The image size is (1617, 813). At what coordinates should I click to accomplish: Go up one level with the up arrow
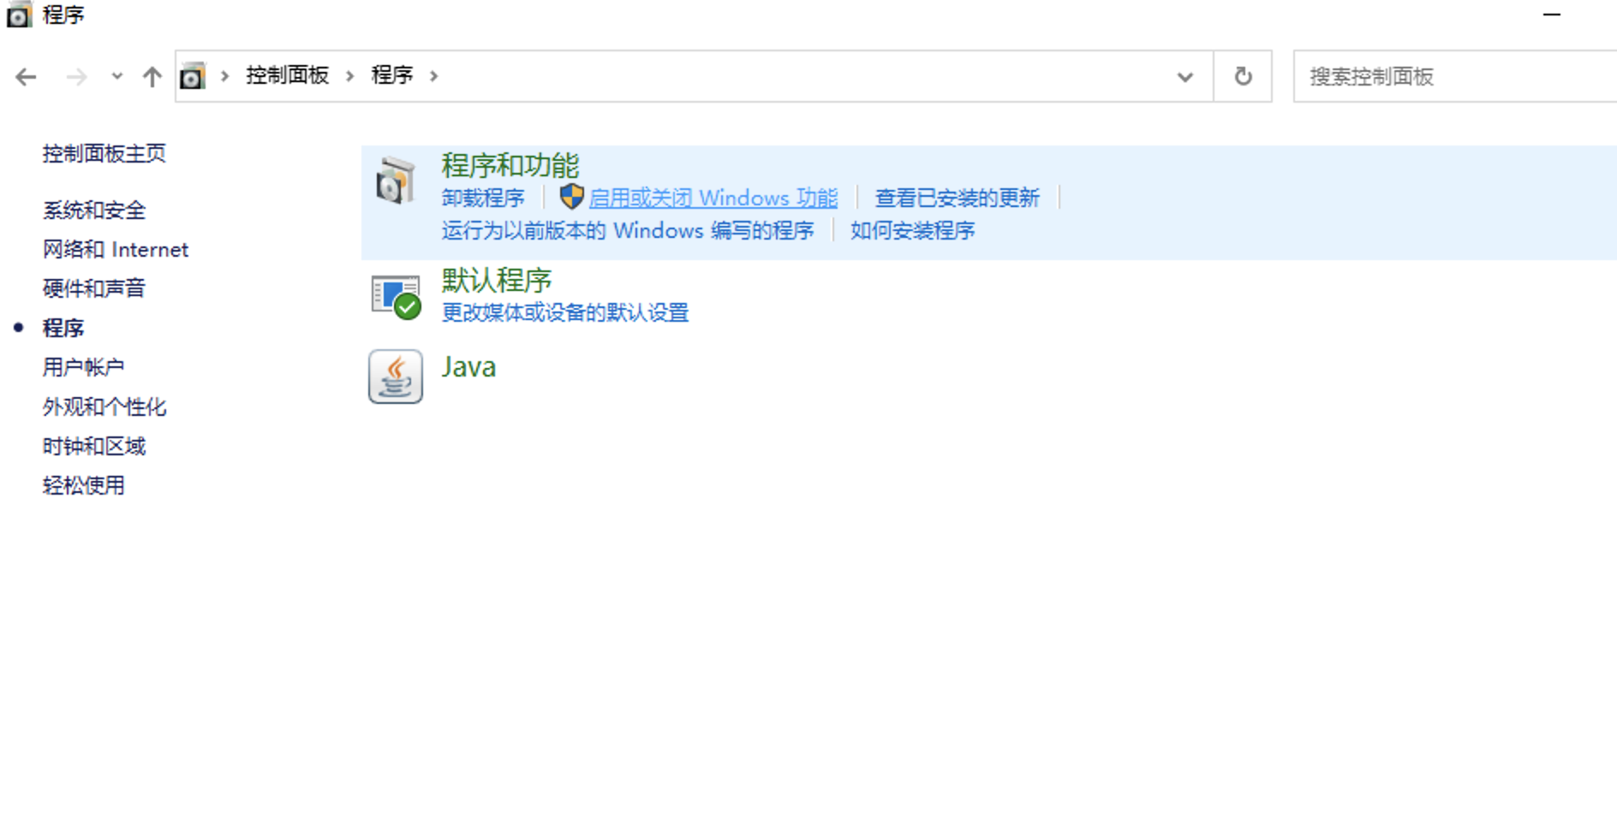coord(152,77)
